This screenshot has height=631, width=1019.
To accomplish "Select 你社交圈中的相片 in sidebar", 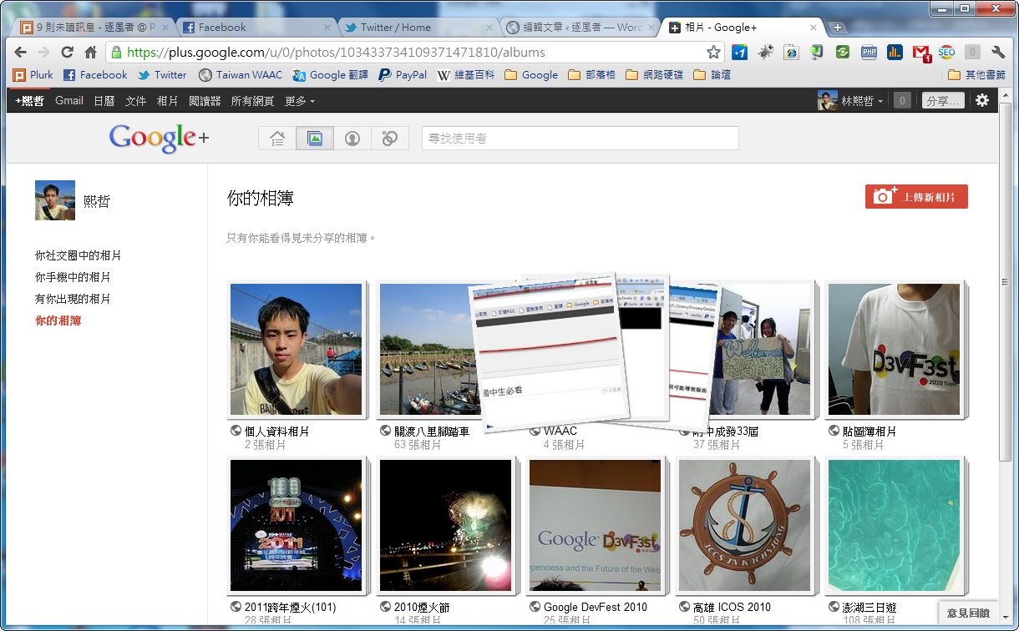I will pyautogui.click(x=79, y=255).
